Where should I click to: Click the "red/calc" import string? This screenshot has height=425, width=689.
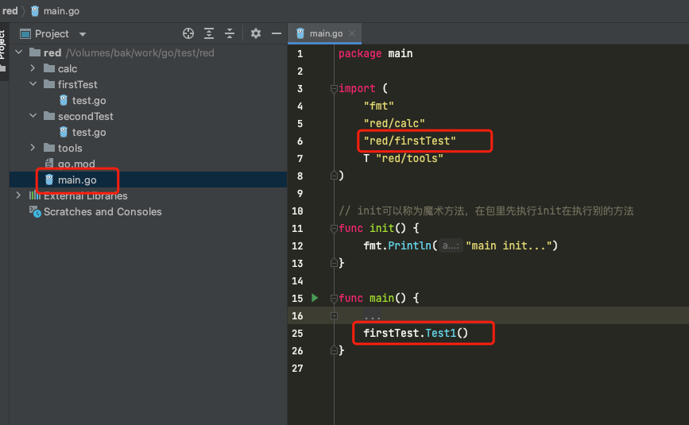tap(394, 123)
